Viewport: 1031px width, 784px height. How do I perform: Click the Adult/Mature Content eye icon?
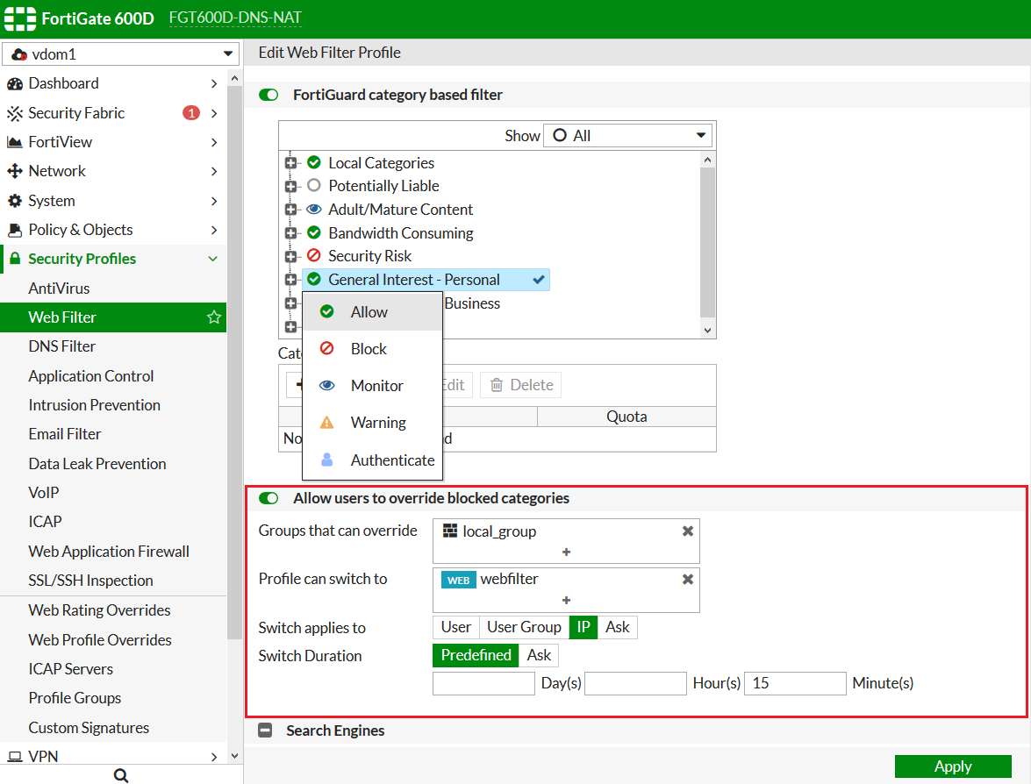(x=314, y=210)
